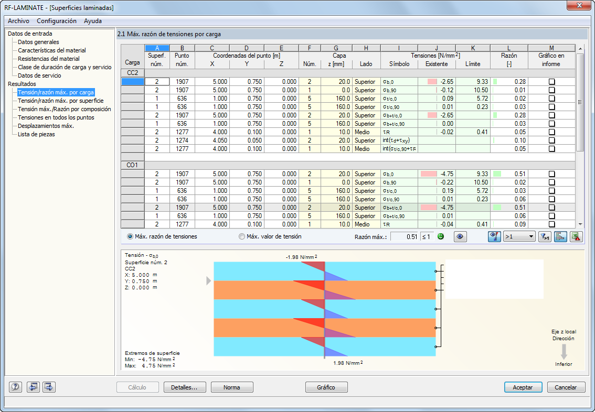Click existing stress cell -0.12
595x412 pixels.
[437, 90]
